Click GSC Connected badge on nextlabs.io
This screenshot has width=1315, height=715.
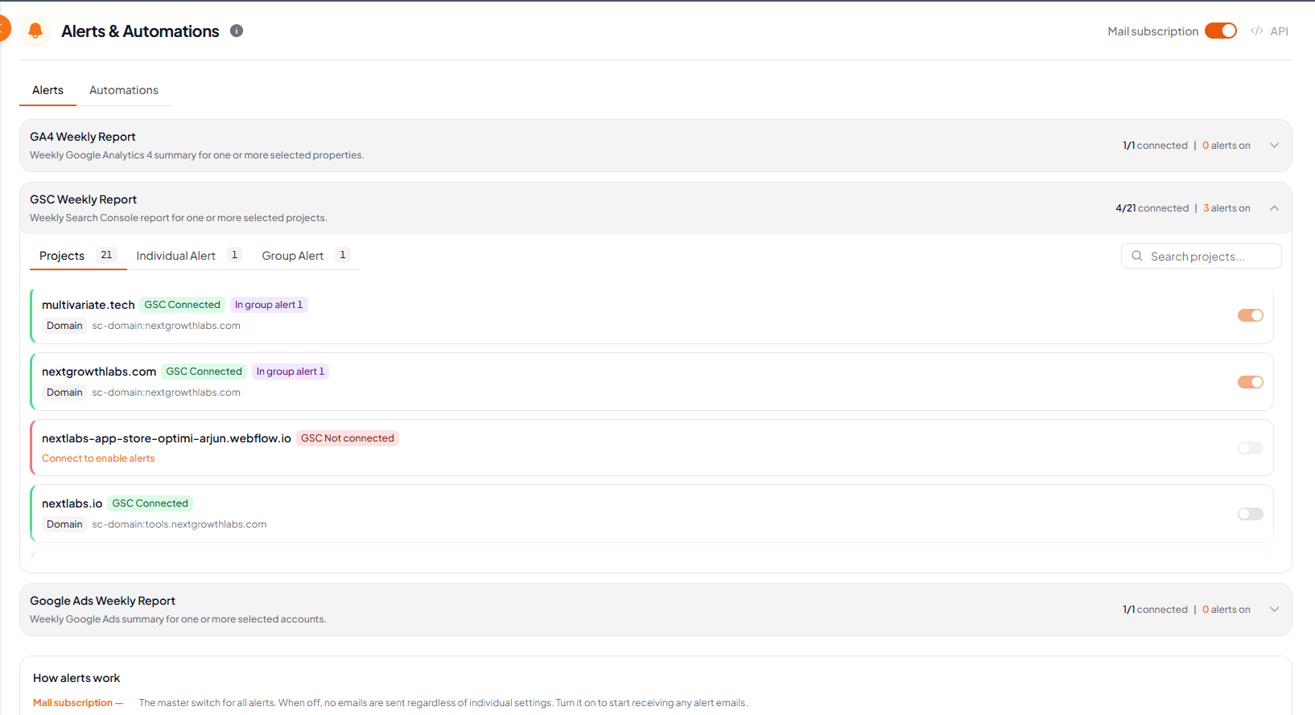click(150, 503)
